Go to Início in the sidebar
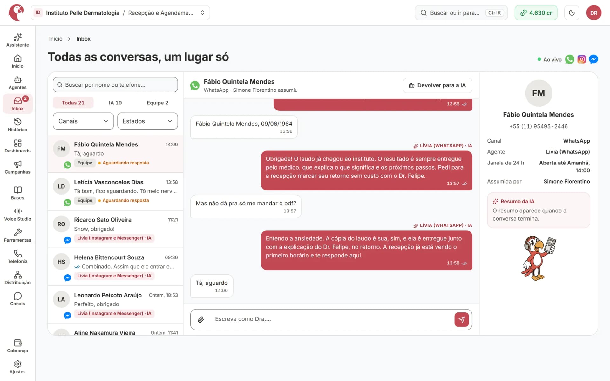610x381 pixels. pos(17,62)
